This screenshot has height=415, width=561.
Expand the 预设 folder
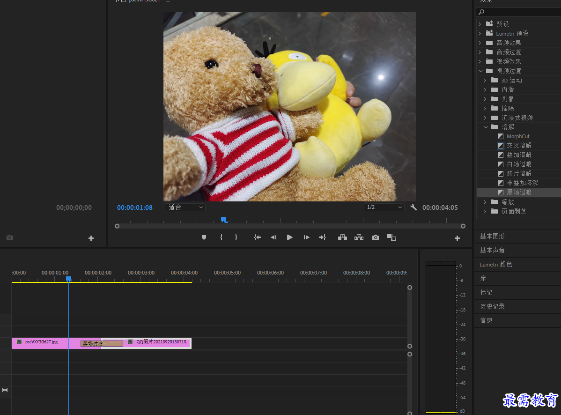(x=480, y=24)
